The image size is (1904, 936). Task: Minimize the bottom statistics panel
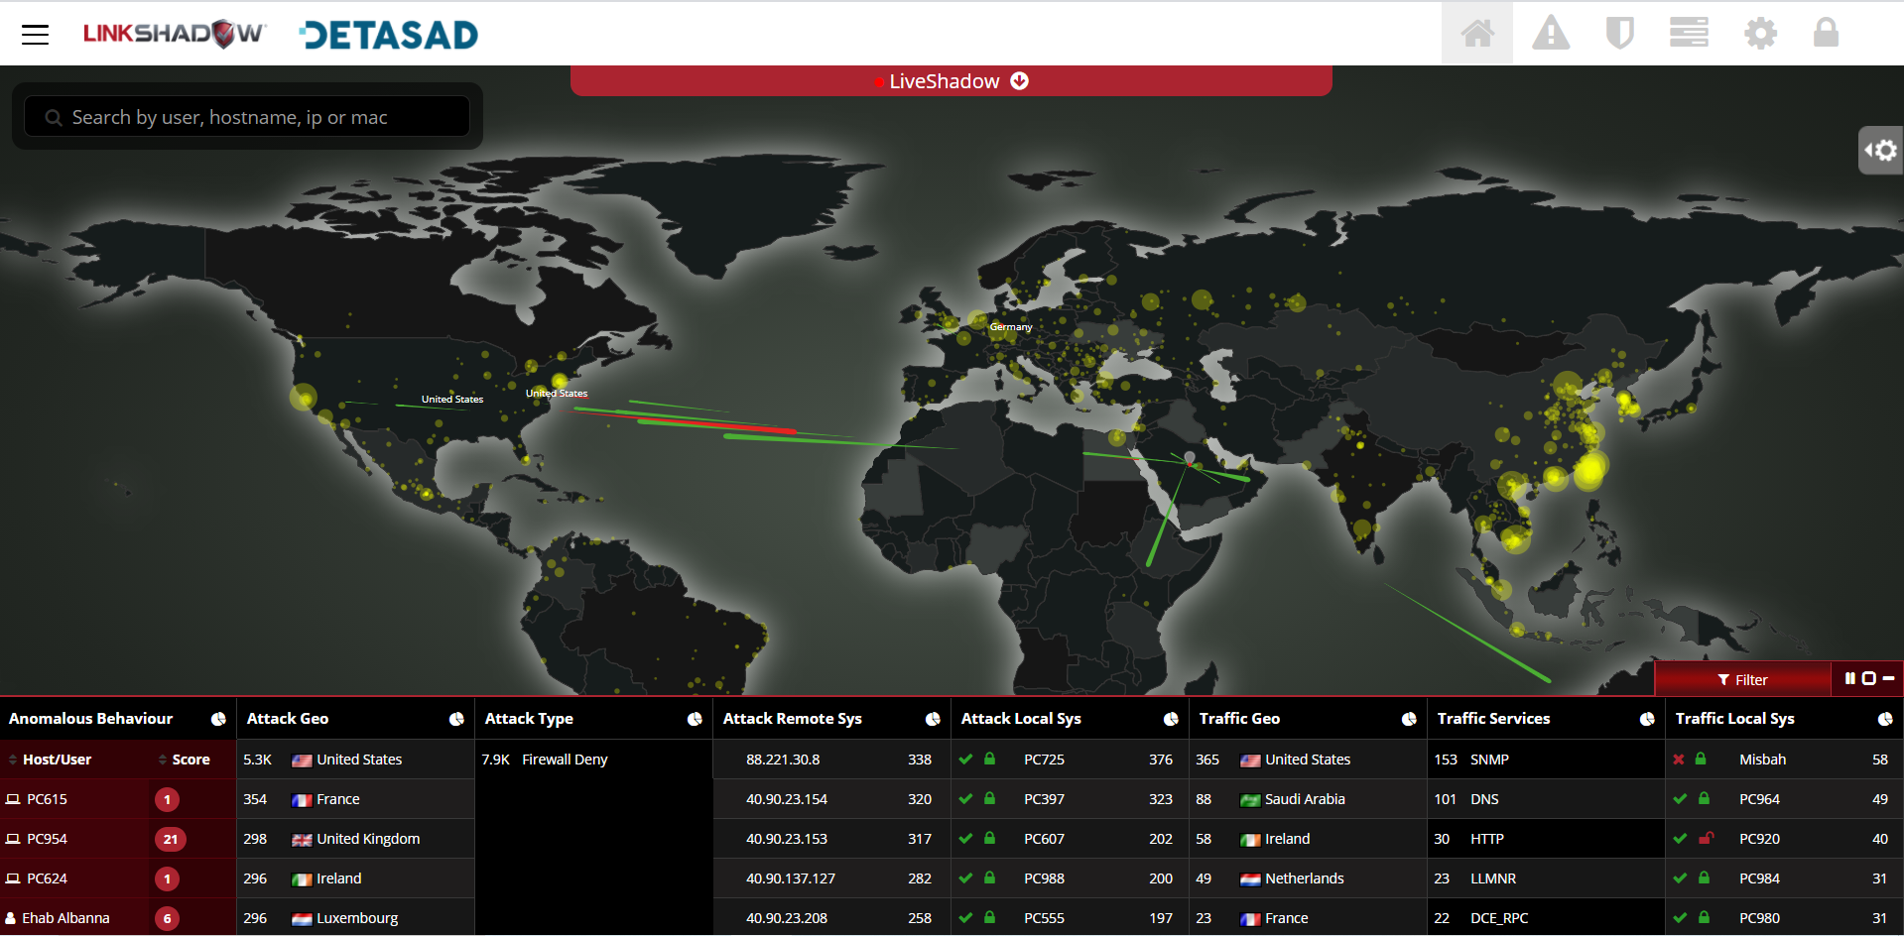click(x=1888, y=678)
